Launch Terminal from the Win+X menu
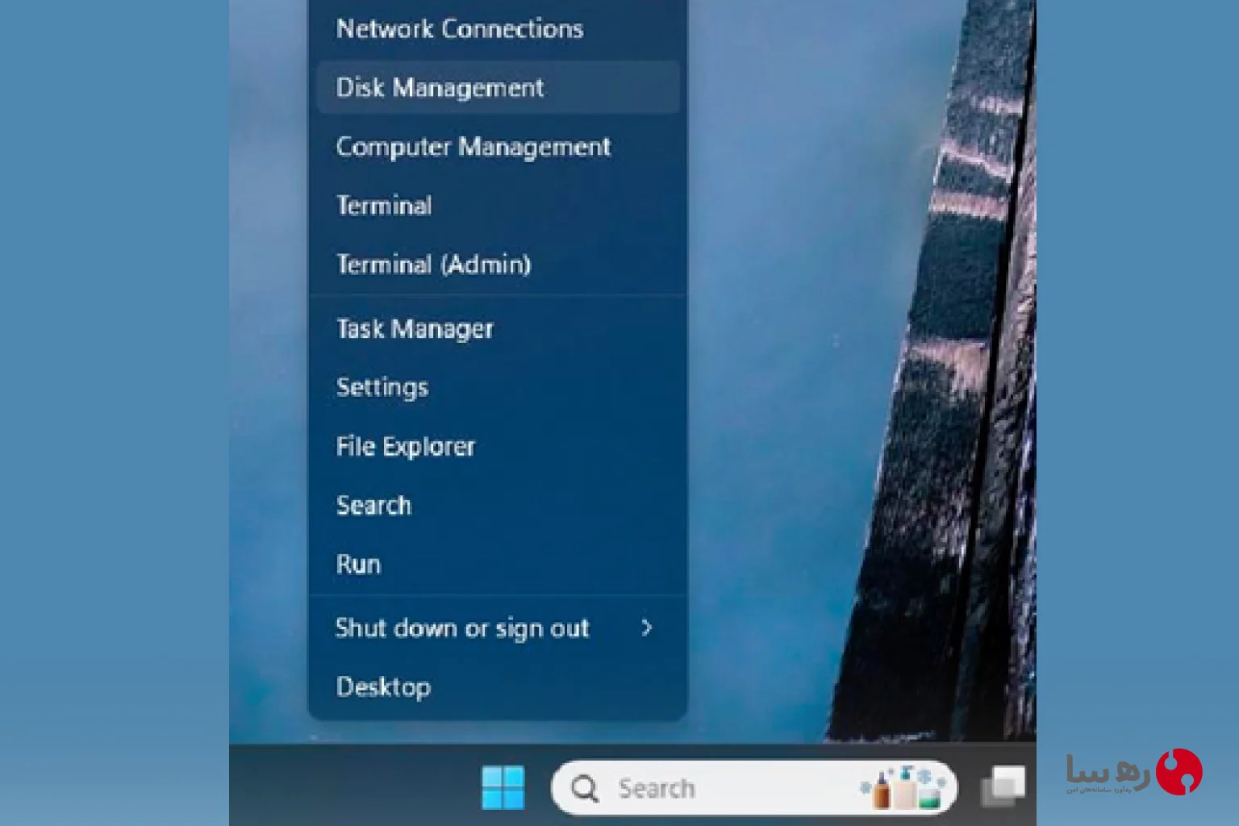This screenshot has width=1239, height=826. pyautogui.click(x=498, y=205)
